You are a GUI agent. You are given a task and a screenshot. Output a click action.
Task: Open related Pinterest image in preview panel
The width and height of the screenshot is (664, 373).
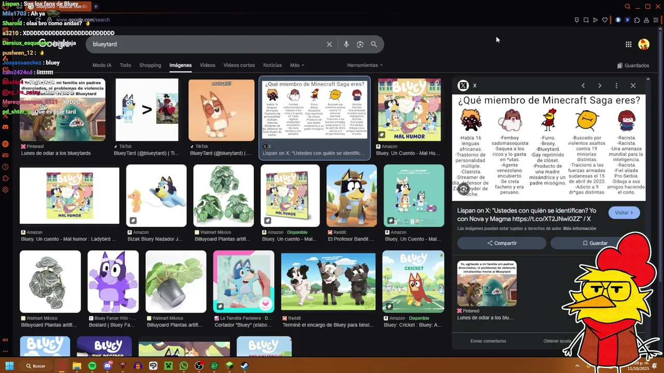click(x=487, y=283)
